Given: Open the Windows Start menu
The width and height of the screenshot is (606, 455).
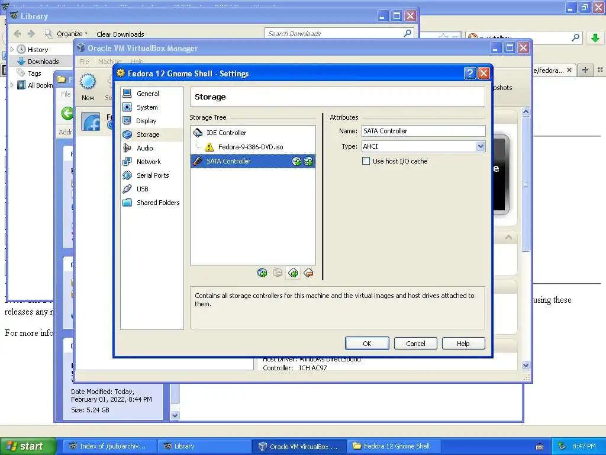Looking at the screenshot, I should coord(28,446).
